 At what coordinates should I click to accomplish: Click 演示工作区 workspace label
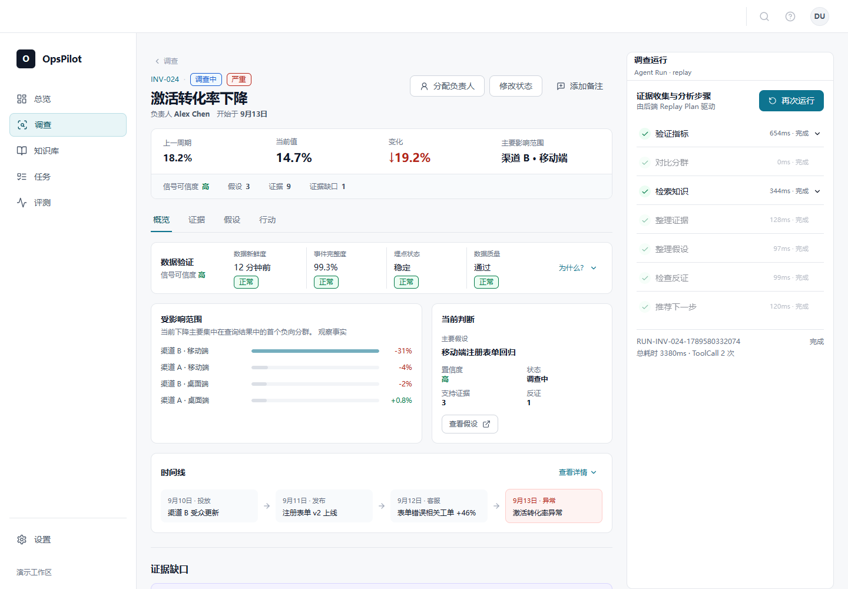(34, 573)
